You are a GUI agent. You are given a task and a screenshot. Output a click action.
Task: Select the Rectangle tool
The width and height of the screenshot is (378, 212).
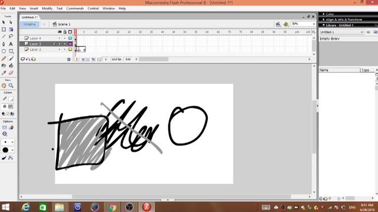coord(11,51)
